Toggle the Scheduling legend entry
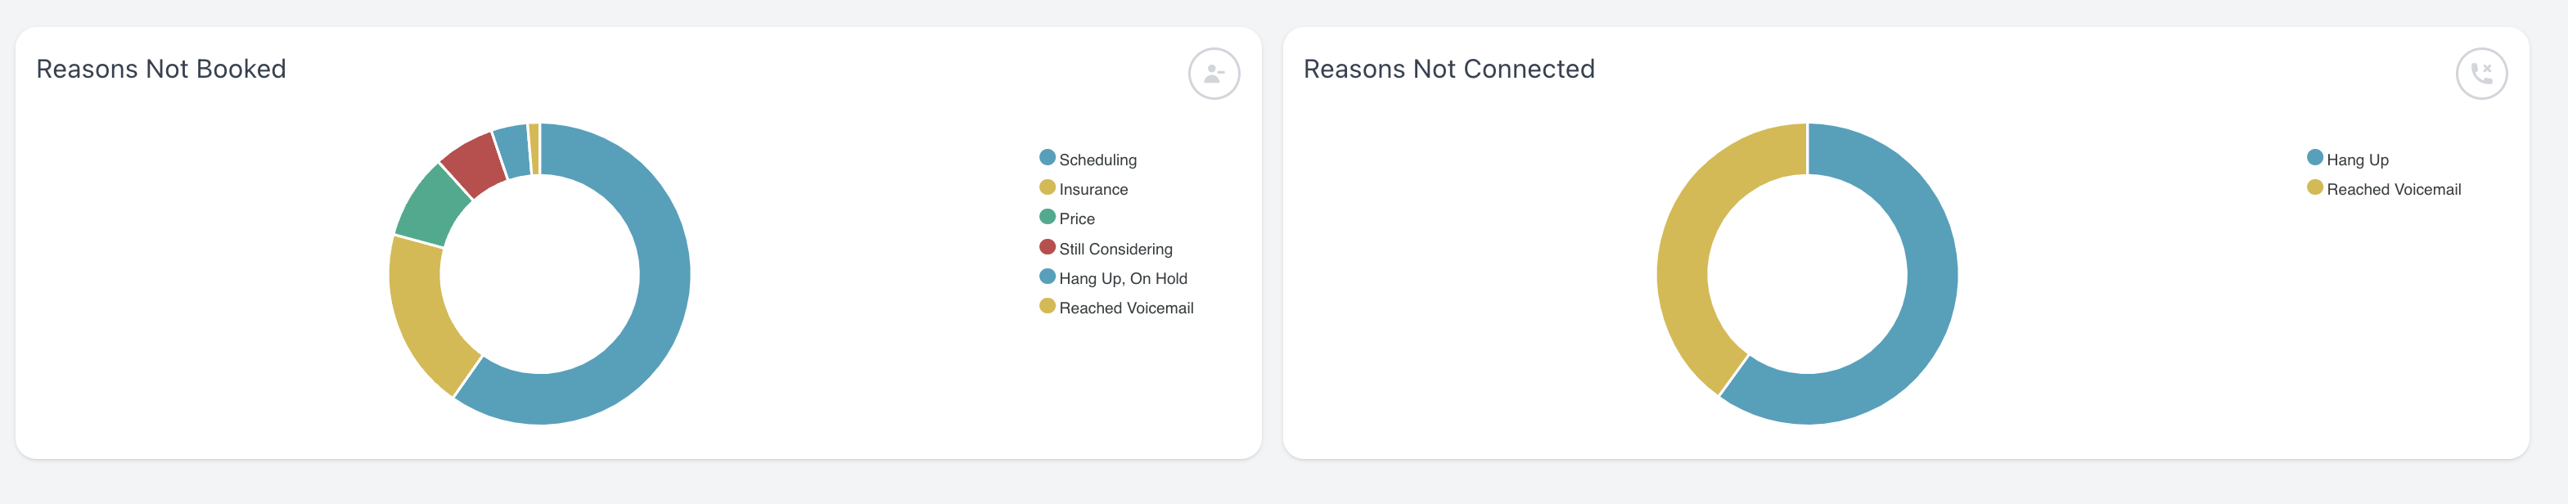 pos(1088,160)
